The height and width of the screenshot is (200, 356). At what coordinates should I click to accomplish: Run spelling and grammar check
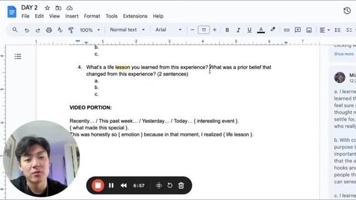click(60, 30)
